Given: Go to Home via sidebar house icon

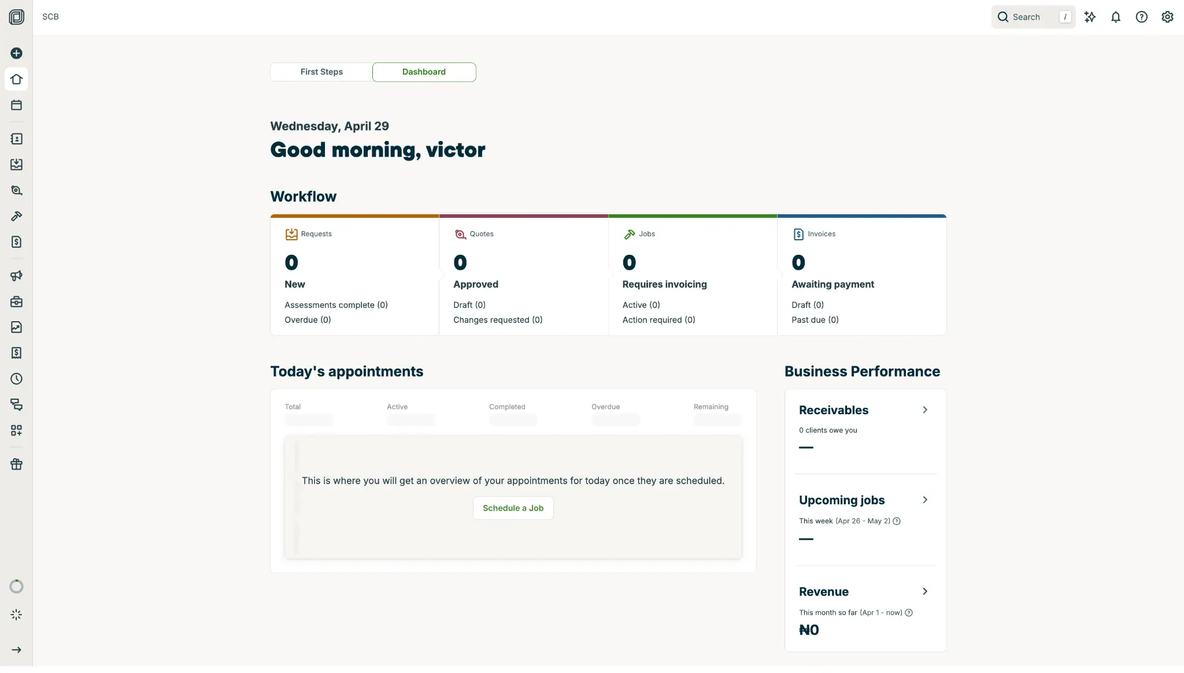Looking at the screenshot, I should point(16,79).
